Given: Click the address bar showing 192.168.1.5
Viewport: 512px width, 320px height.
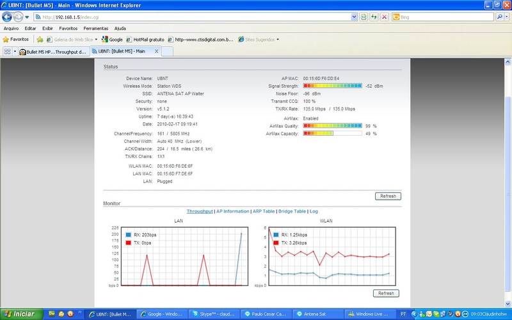Looking at the screenshot, I should click(193, 17).
